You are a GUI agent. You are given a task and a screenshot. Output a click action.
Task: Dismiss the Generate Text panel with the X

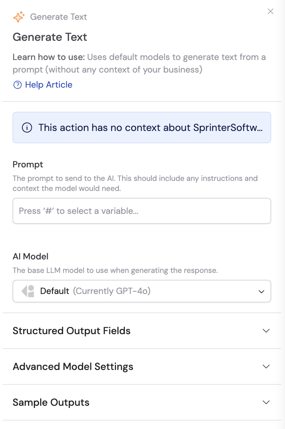pyautogui.click(x=271, y=11)
